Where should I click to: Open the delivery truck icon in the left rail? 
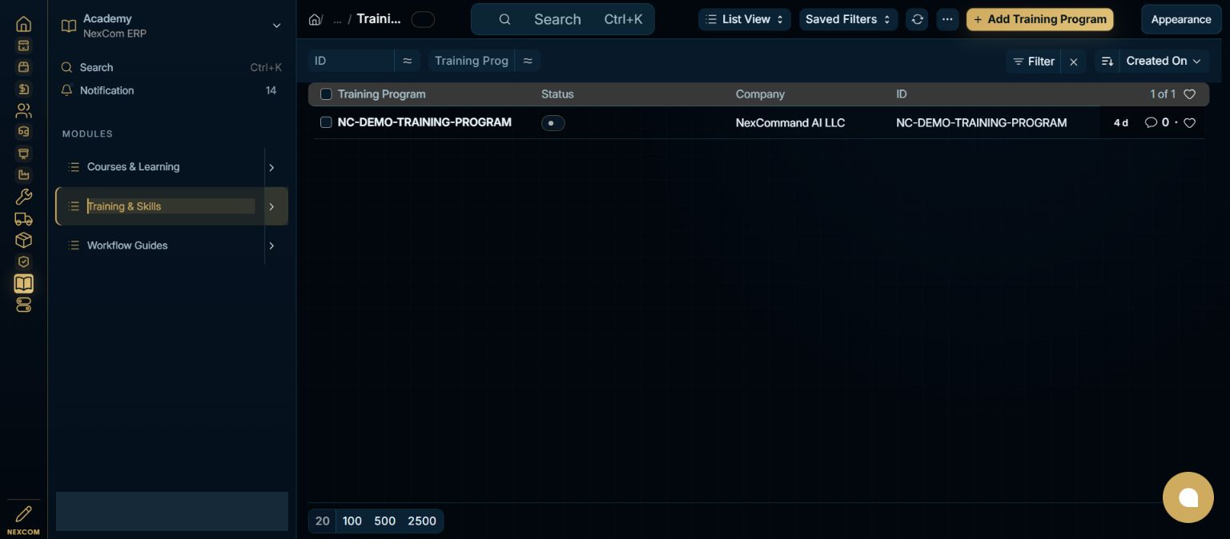[23, 218]
